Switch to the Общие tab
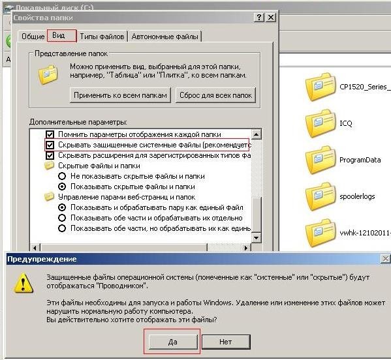This screenshot has width=391, height=360. (33, 37)
